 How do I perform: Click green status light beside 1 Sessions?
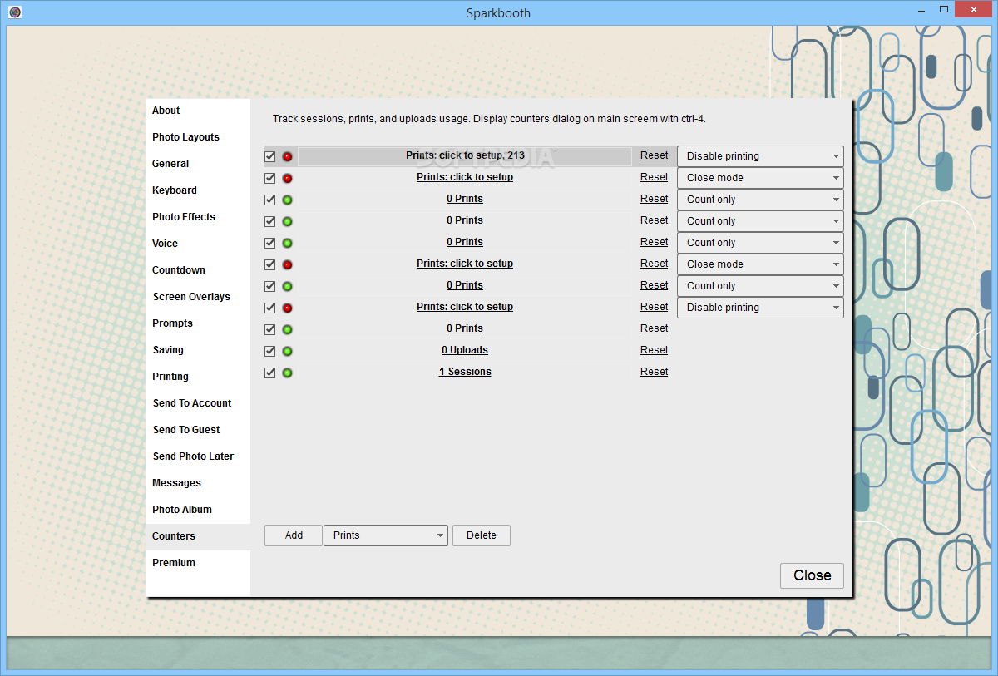click(287, 373)
